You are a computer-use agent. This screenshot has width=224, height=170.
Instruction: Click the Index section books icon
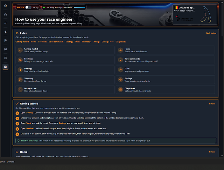pos(17,33)
